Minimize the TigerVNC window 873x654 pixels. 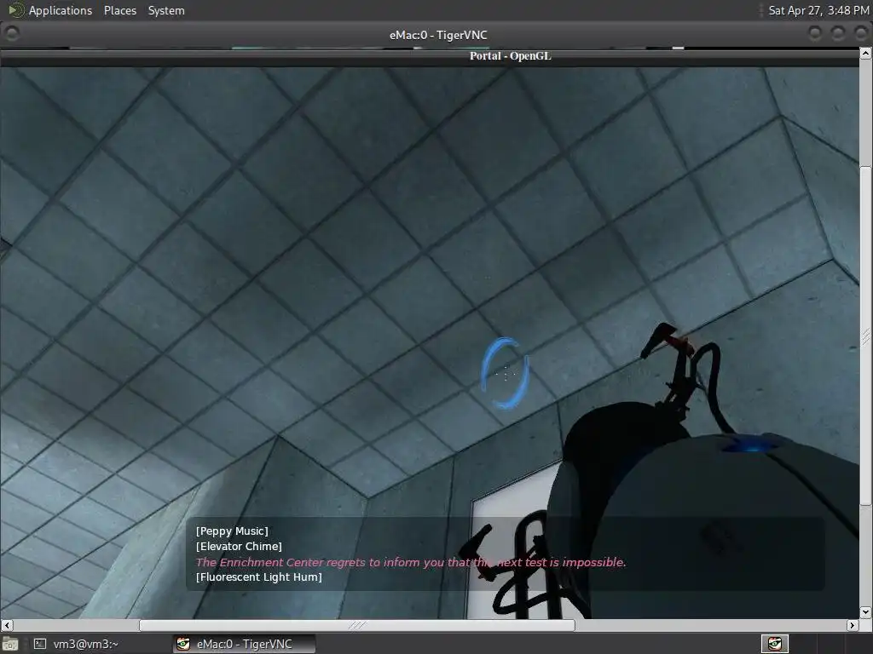815,34
